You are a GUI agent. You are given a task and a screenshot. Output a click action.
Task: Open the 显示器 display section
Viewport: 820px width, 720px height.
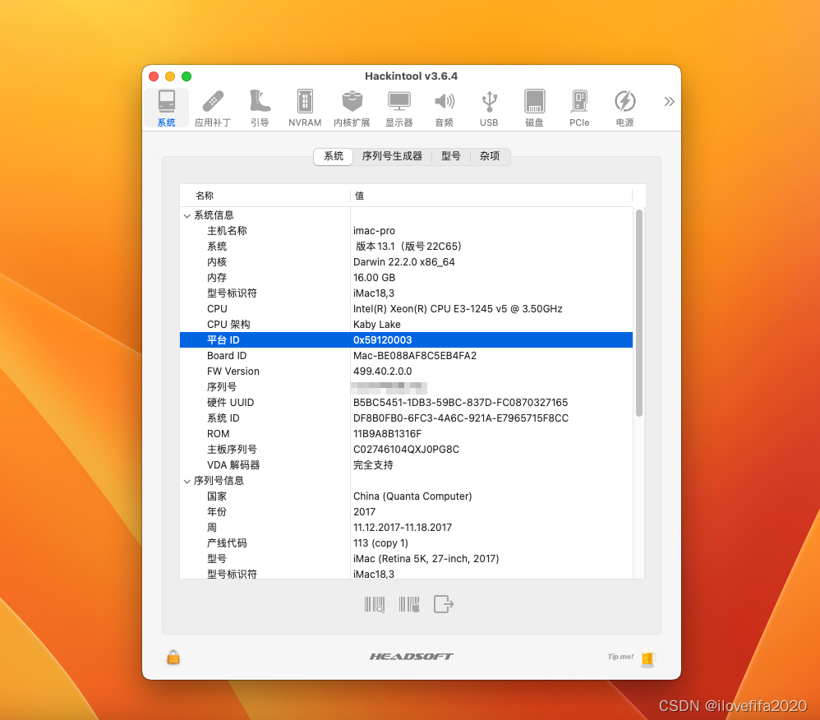399,108
